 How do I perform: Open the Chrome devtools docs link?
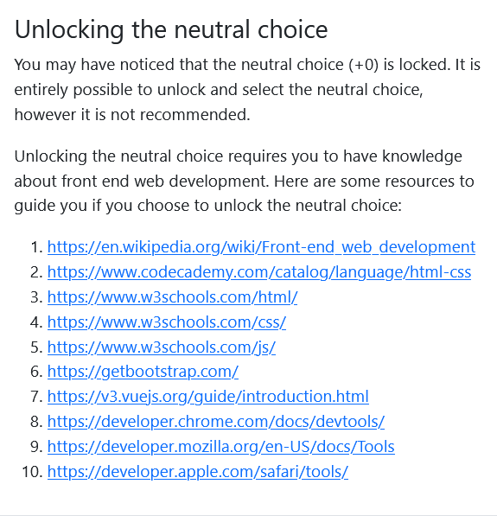coord(216,422)
